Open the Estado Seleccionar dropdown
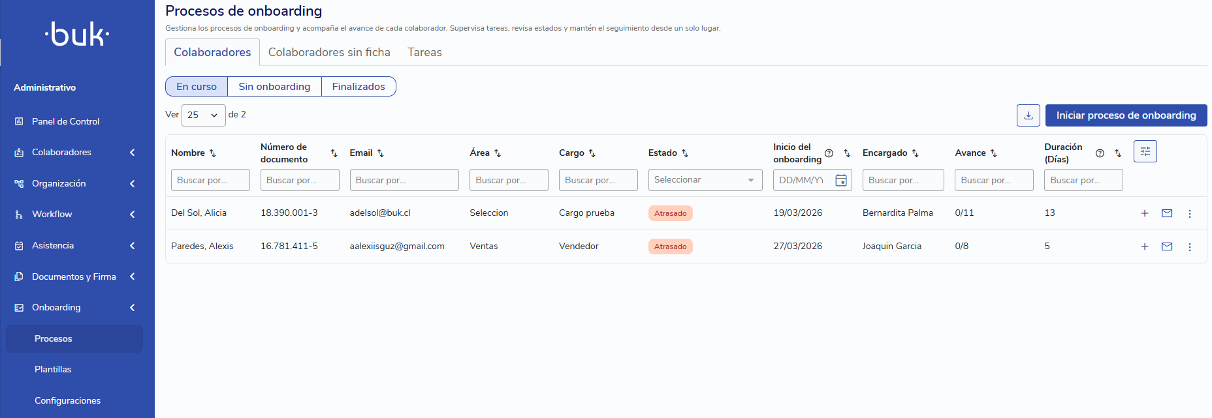1212x418 pixels. [x=705, y=180]
